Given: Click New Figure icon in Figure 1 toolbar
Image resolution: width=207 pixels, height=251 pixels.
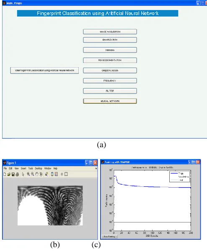Looking at the screenshot, I should 5,174.
